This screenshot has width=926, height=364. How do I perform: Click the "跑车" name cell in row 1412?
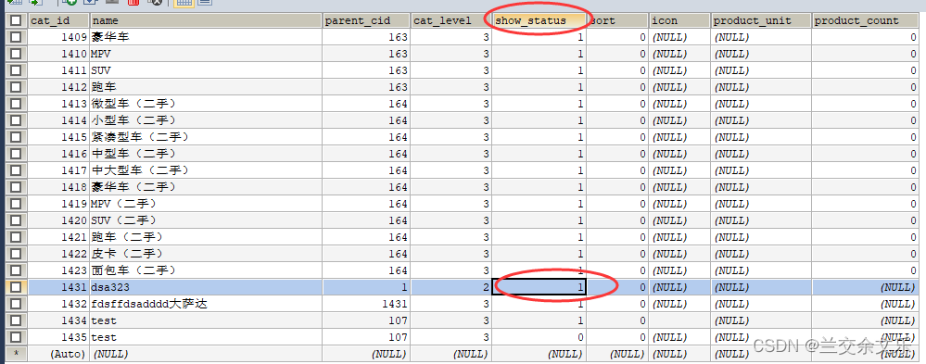tap(206, 87)
